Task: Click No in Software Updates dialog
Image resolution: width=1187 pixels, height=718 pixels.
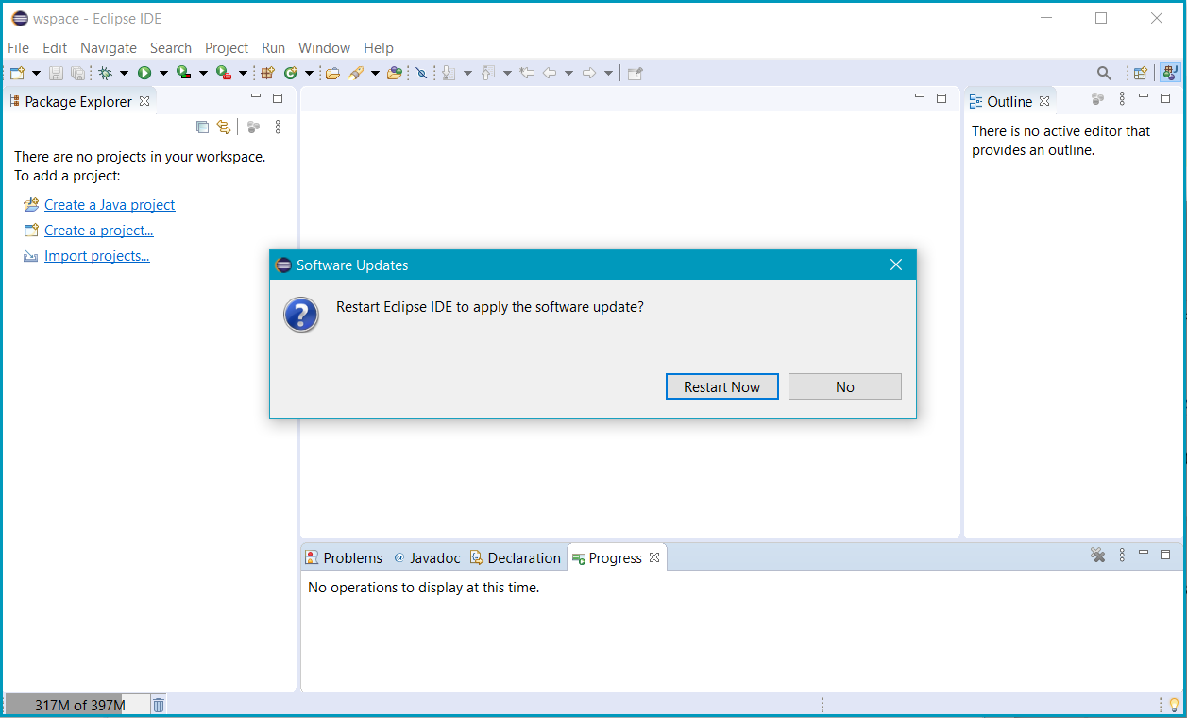Action: (x=845, y=386)
